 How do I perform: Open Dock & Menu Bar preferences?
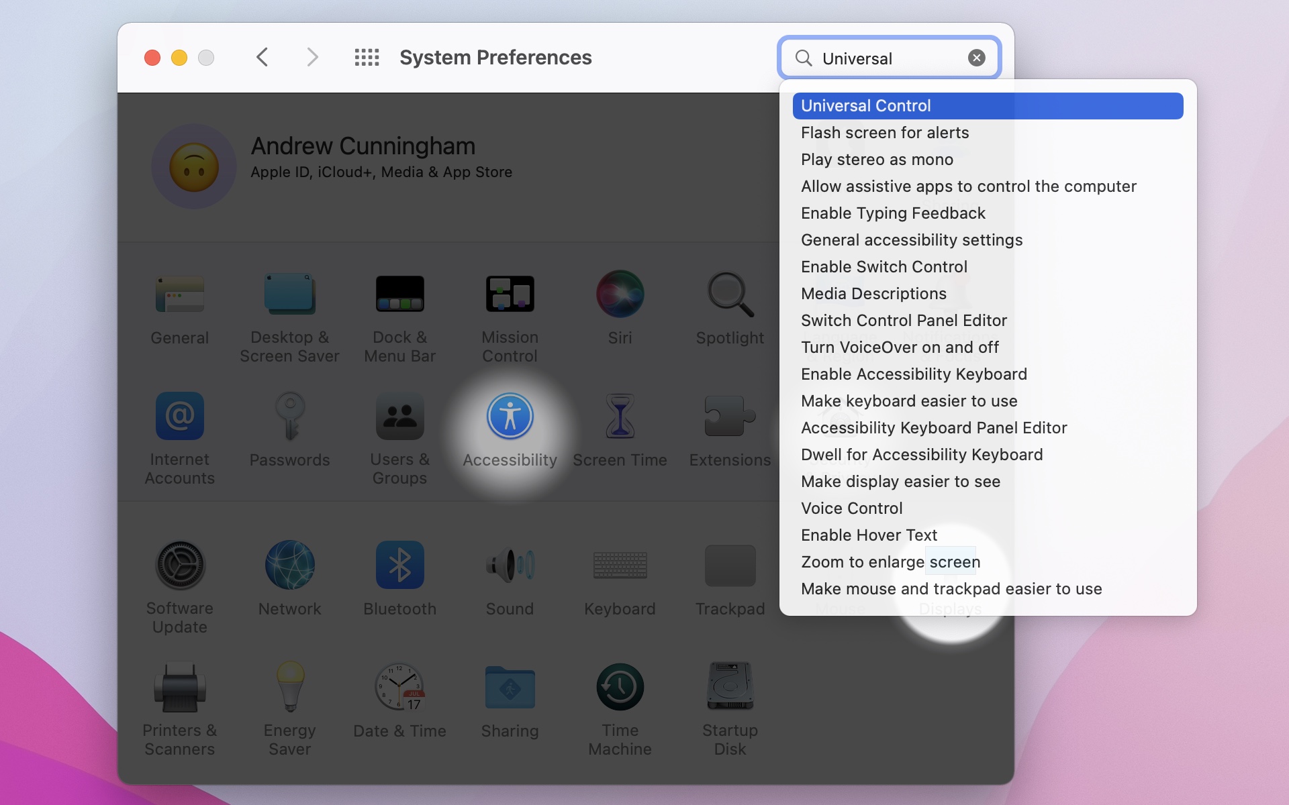(399, 294)
